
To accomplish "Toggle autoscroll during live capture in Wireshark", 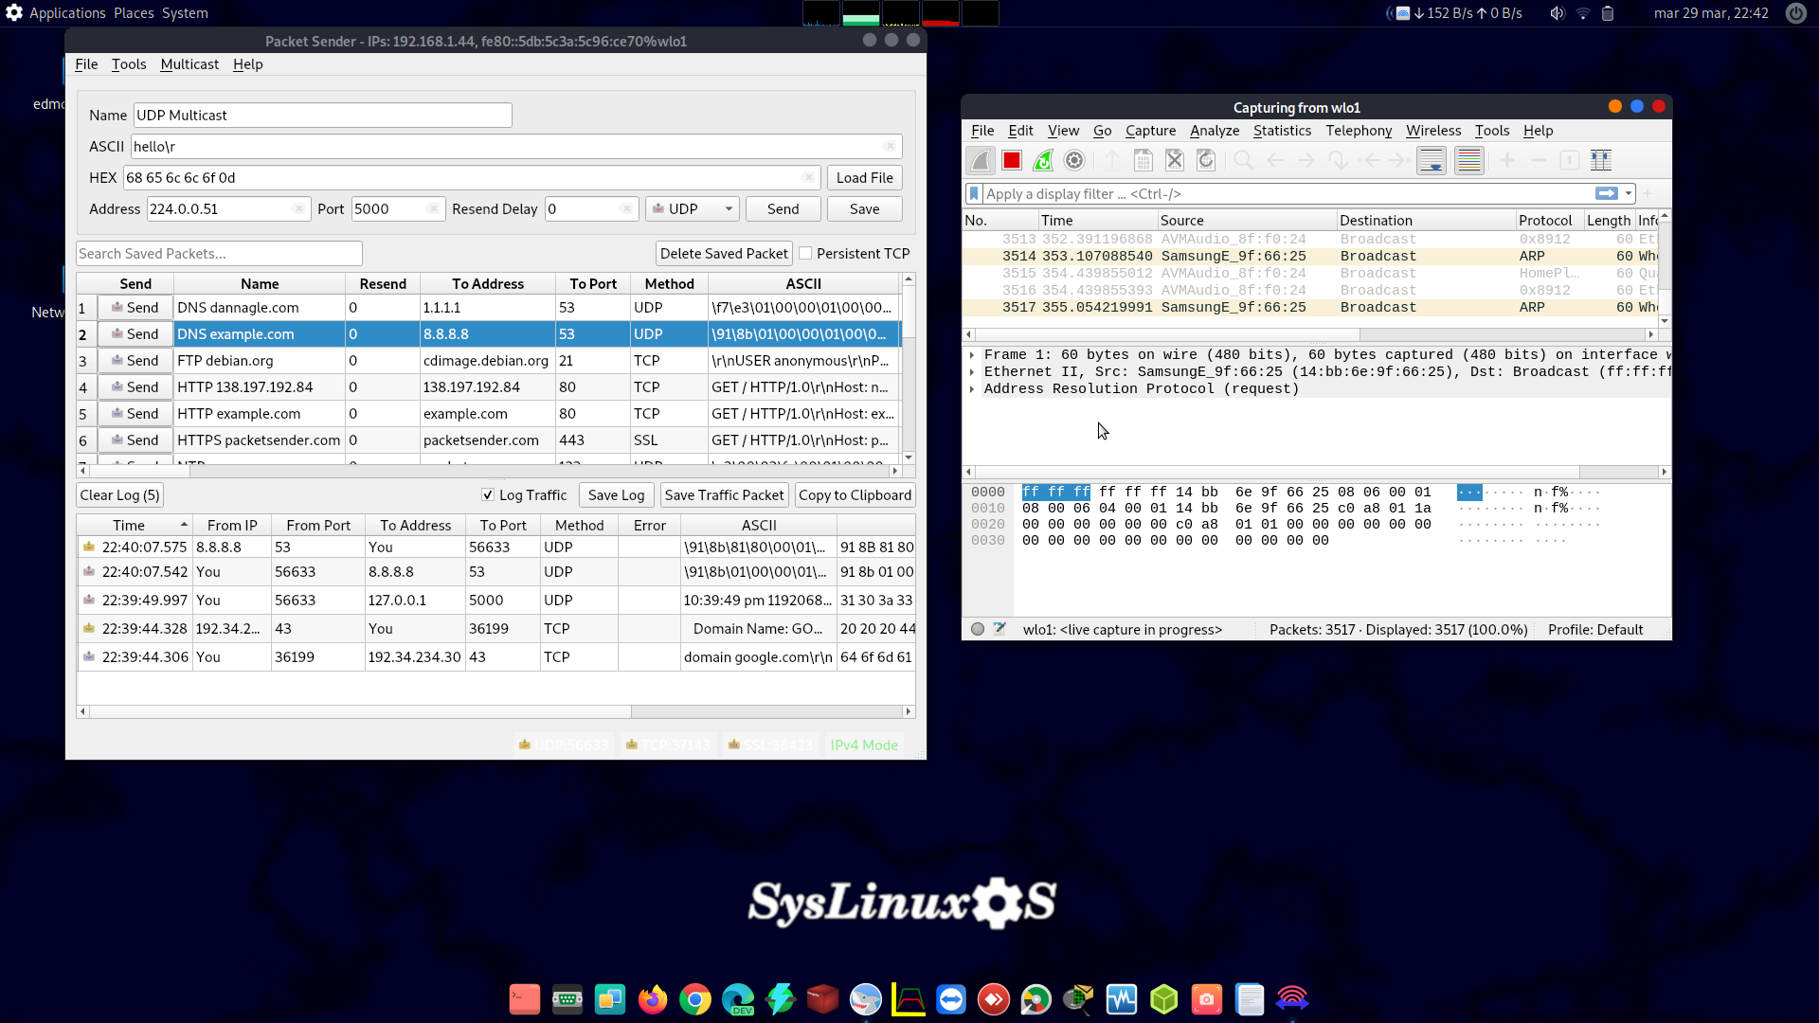I will (x=1432, y=161).
